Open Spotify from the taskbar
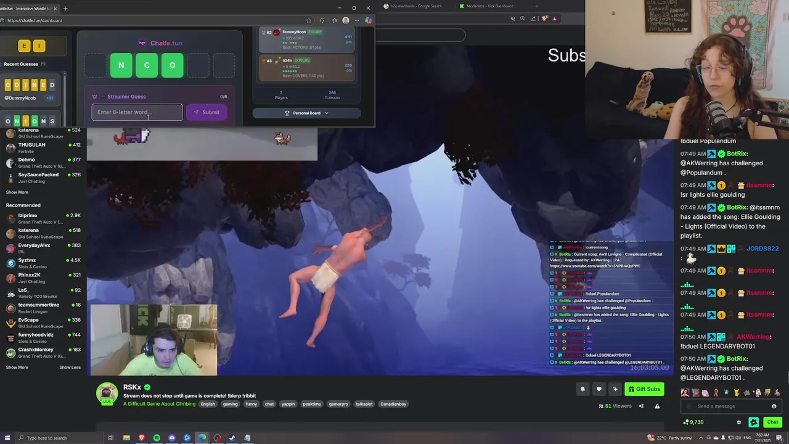Image resolution: width=789 pixels, height=444 pixels. (x=157, y=438)
